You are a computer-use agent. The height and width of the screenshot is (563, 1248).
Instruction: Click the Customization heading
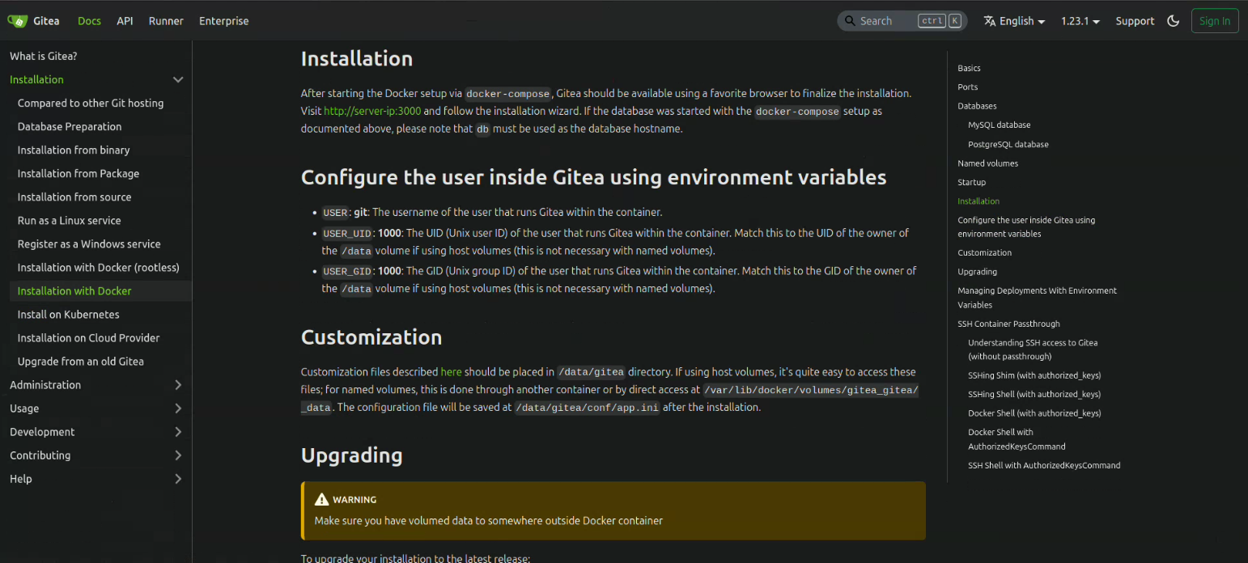click(371, 337)
